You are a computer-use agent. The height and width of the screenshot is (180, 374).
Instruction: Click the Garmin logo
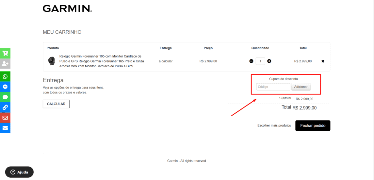[67, 8]
